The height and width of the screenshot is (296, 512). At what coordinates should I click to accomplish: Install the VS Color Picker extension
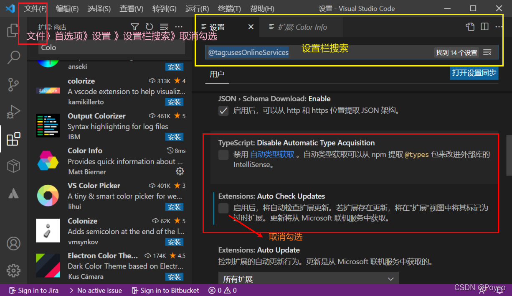174,207
